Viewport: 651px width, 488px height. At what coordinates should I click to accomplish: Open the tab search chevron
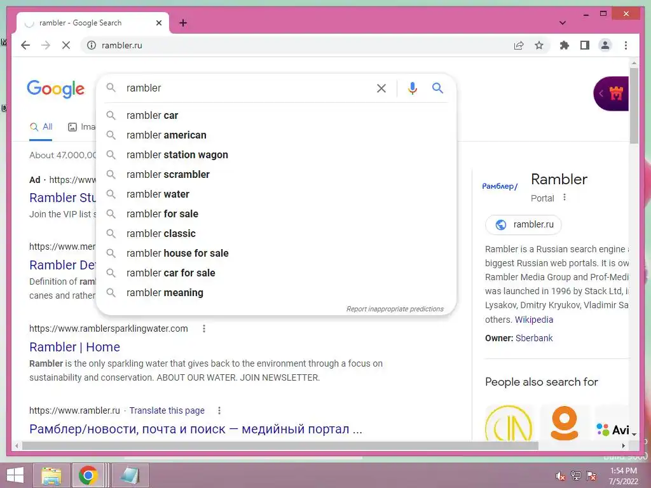[563, 23]
